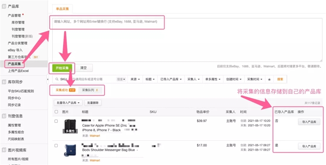This screenshot has height=165, width=326.
Task: Click the star favorite filter icon
Action: 269,79
